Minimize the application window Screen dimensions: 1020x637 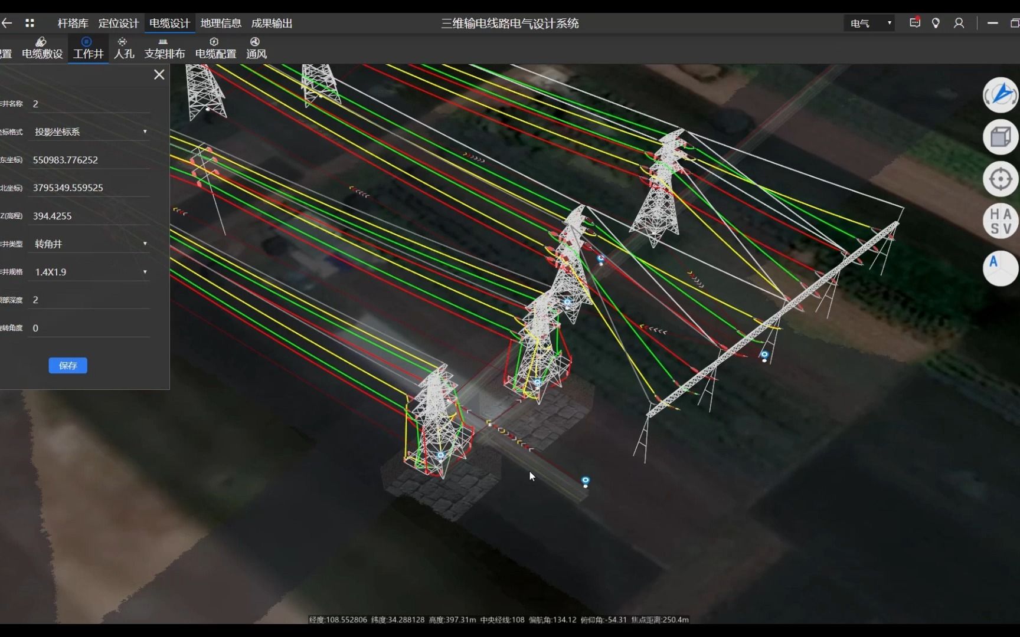[x=993, y=23]
